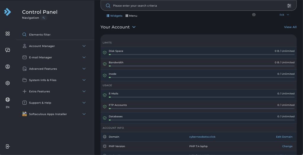Open the dashboard grid icon in sidebar
The width and height of the screenshot is (303, 155).
pyautogui.click(x=7, y=34)
